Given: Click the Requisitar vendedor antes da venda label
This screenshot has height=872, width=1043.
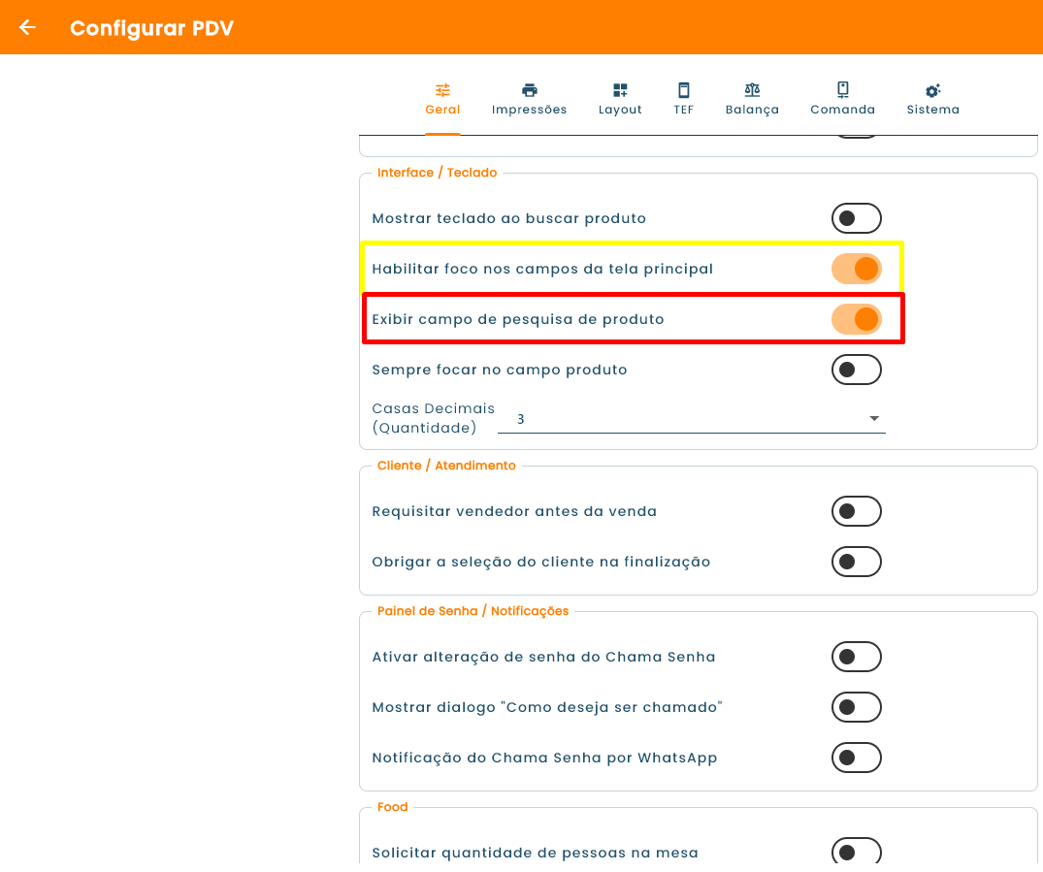Looking at the screenshot, I should [x=514, y=511].
